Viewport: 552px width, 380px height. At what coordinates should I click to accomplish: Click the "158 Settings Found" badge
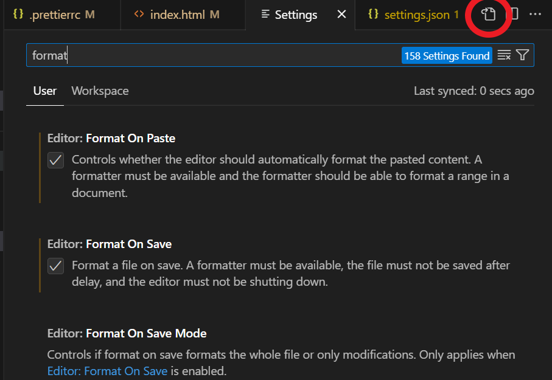447,55
